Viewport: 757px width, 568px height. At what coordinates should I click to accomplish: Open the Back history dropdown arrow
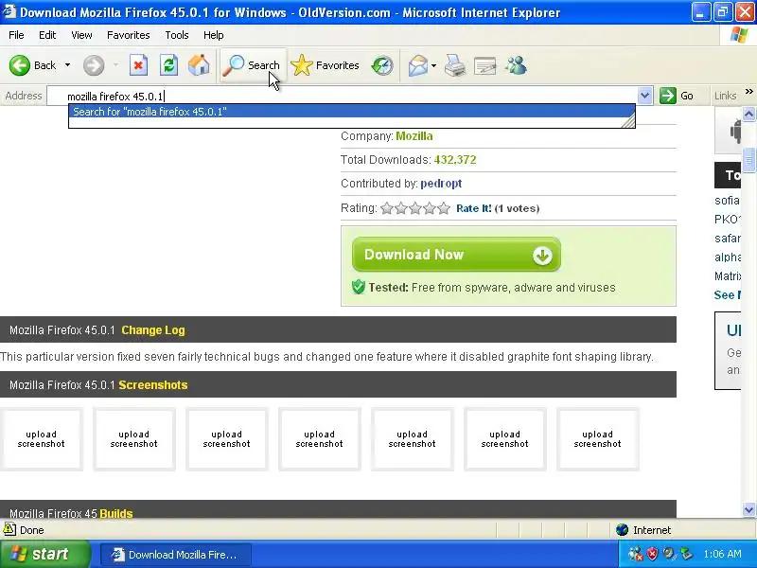pyautogui.click(x=67, y=65)
